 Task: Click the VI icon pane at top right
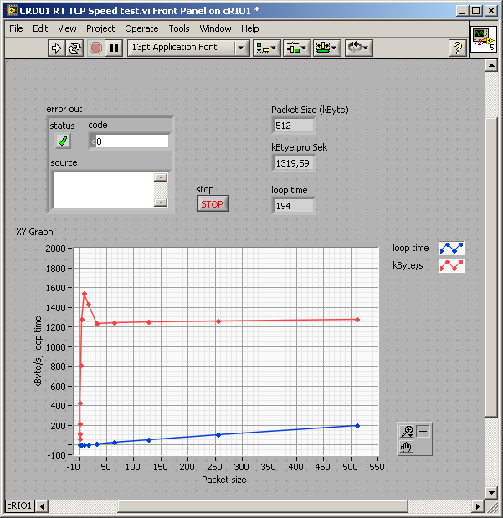click(483, 38)
